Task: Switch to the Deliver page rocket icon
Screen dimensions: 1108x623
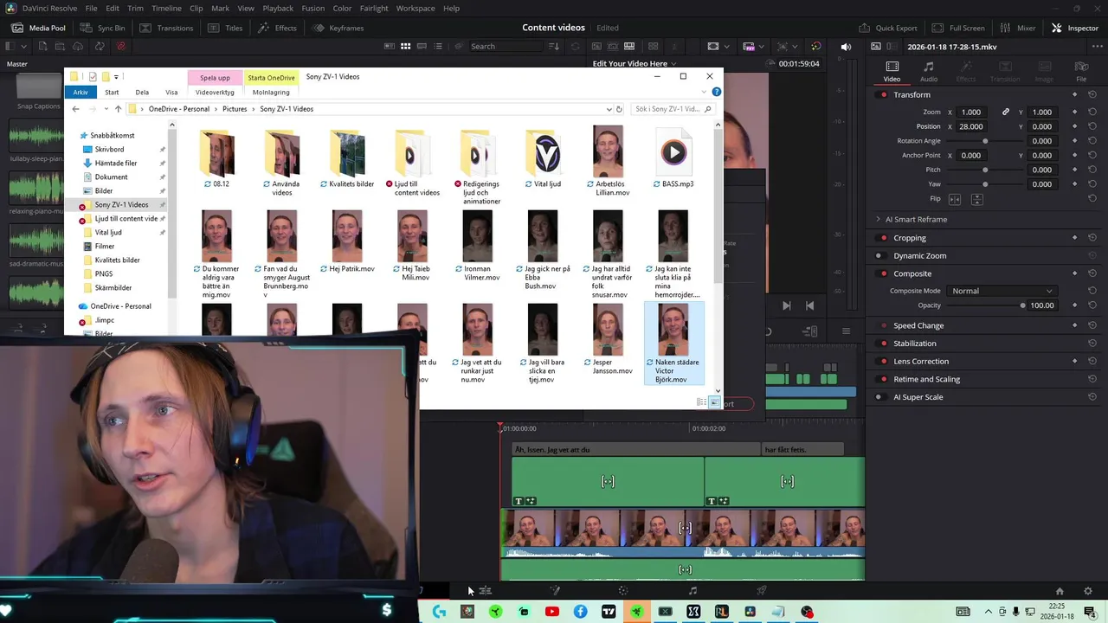Action: pyautogui.click(x=762, y=591)
